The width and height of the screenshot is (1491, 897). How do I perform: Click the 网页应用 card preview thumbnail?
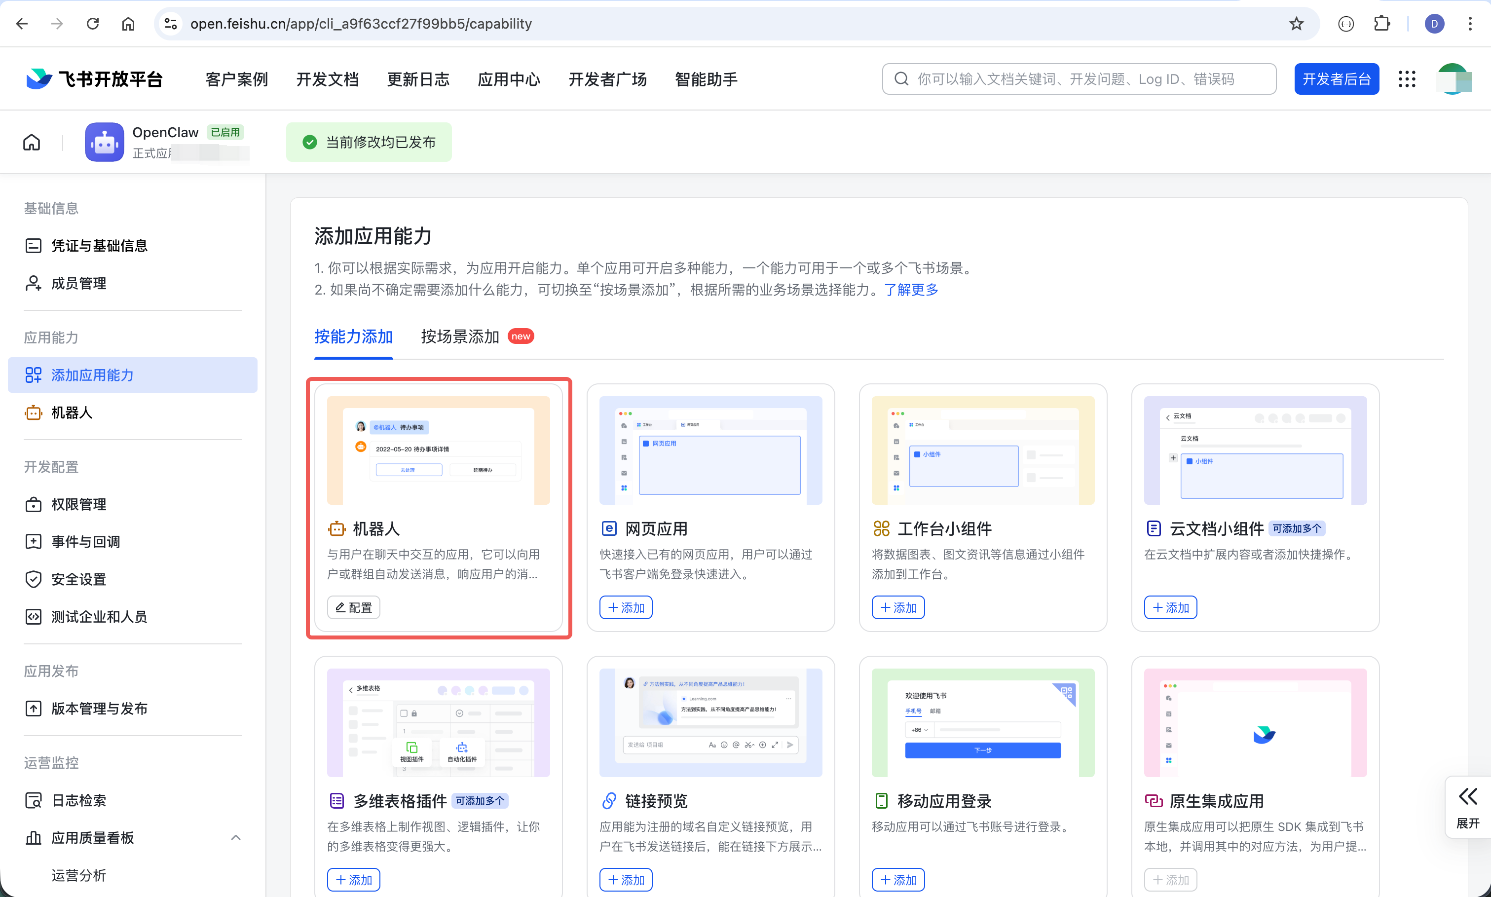pos(711,450)
